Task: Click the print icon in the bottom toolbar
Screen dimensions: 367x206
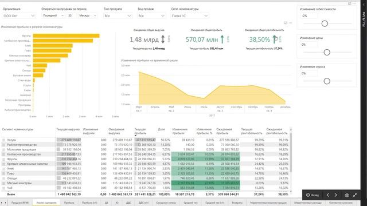Action: click(x=347, y=195)
